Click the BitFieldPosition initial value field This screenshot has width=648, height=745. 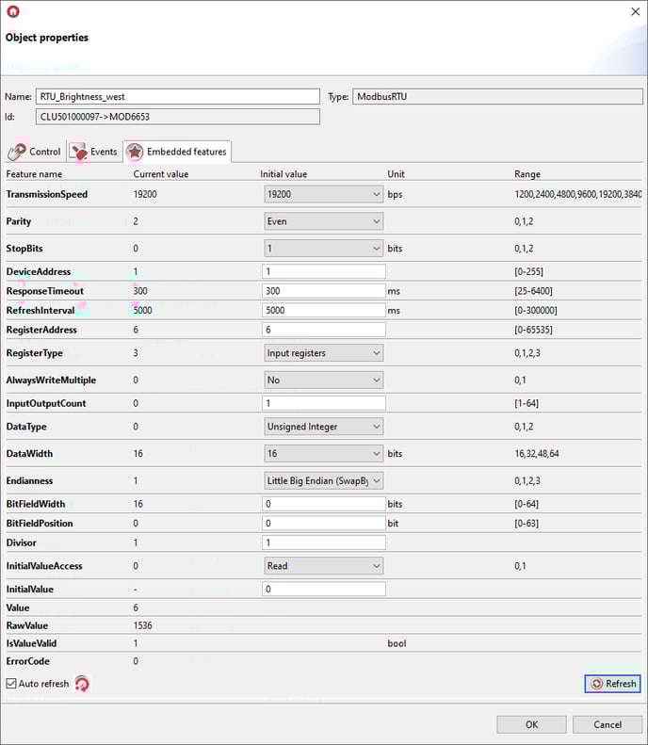click(x=323, y=524)
